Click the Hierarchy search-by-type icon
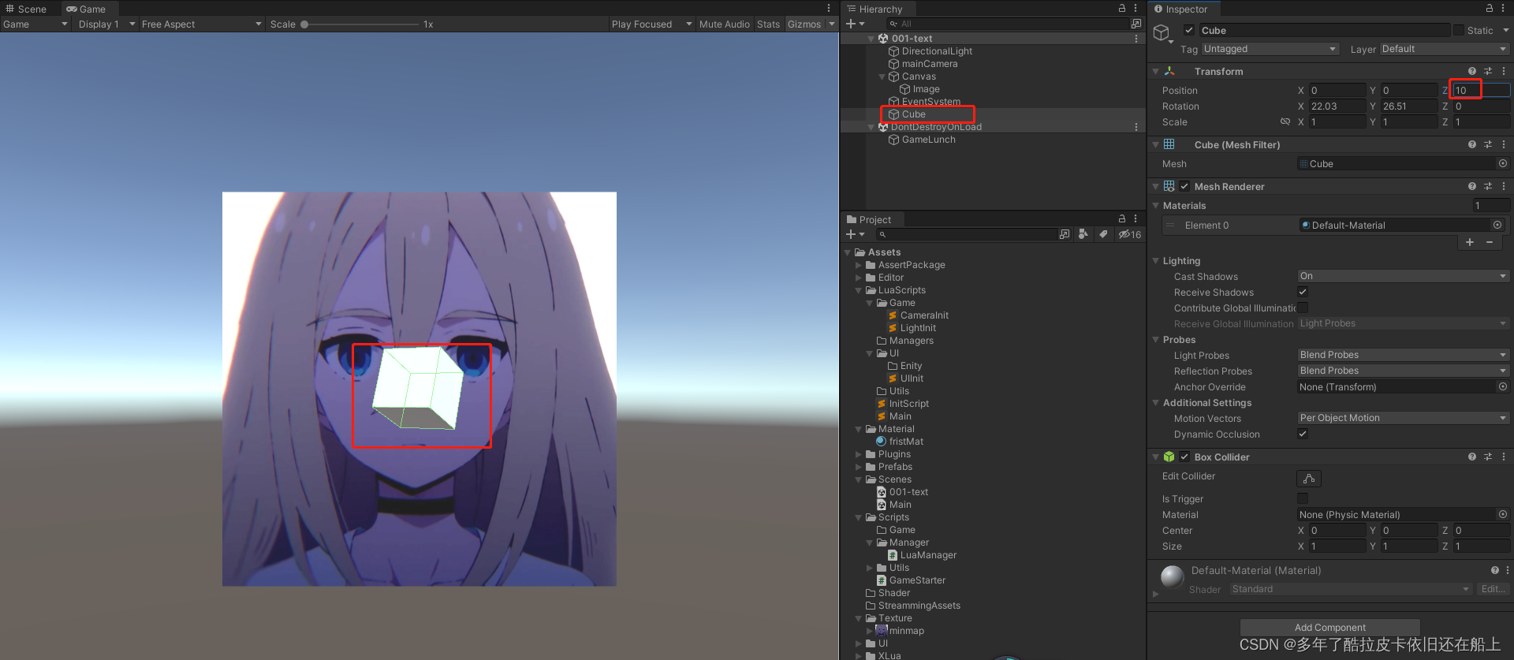The image size is (1514, 660). pos(1135,24)
